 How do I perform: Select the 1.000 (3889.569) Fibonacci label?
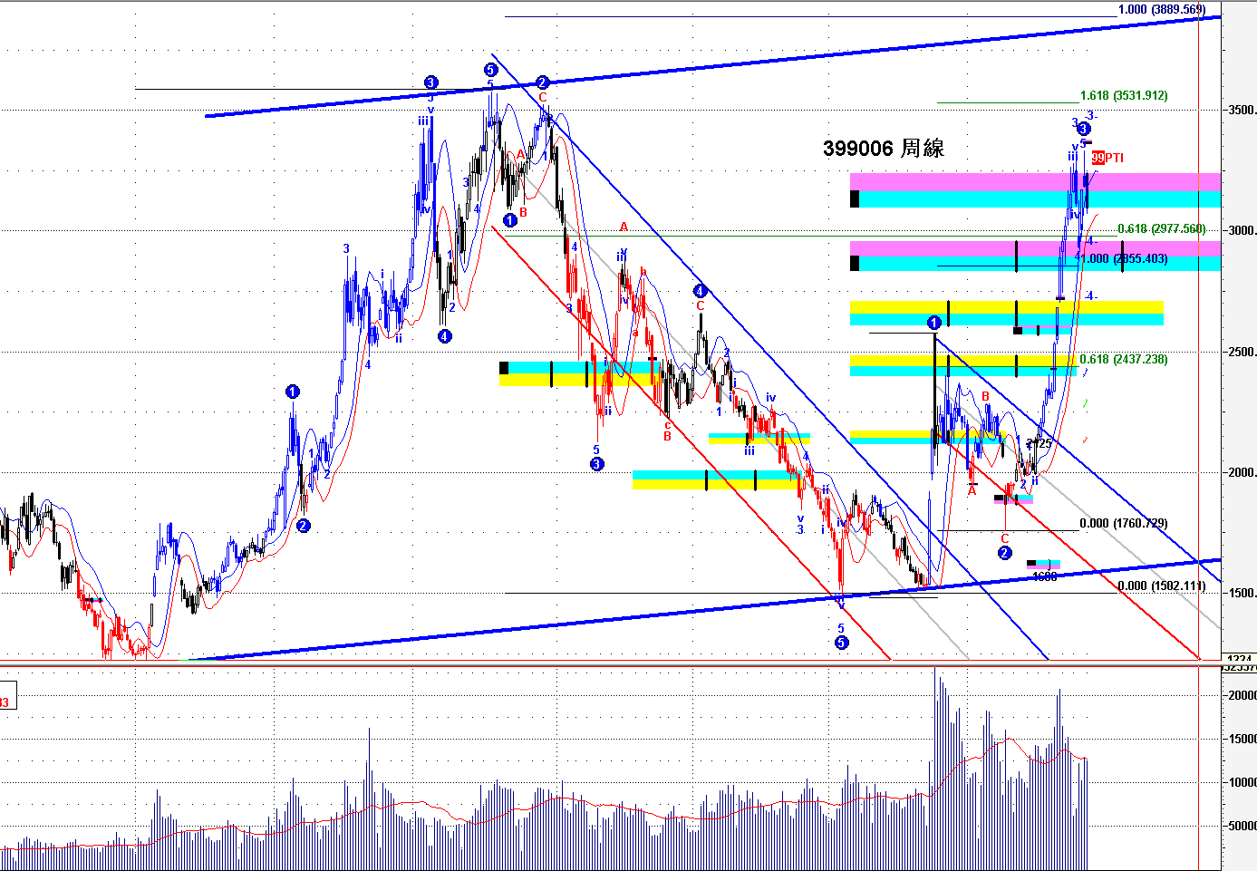point(1161,10)
